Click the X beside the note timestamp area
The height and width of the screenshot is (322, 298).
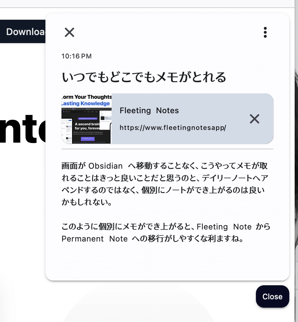coord(69,32)
